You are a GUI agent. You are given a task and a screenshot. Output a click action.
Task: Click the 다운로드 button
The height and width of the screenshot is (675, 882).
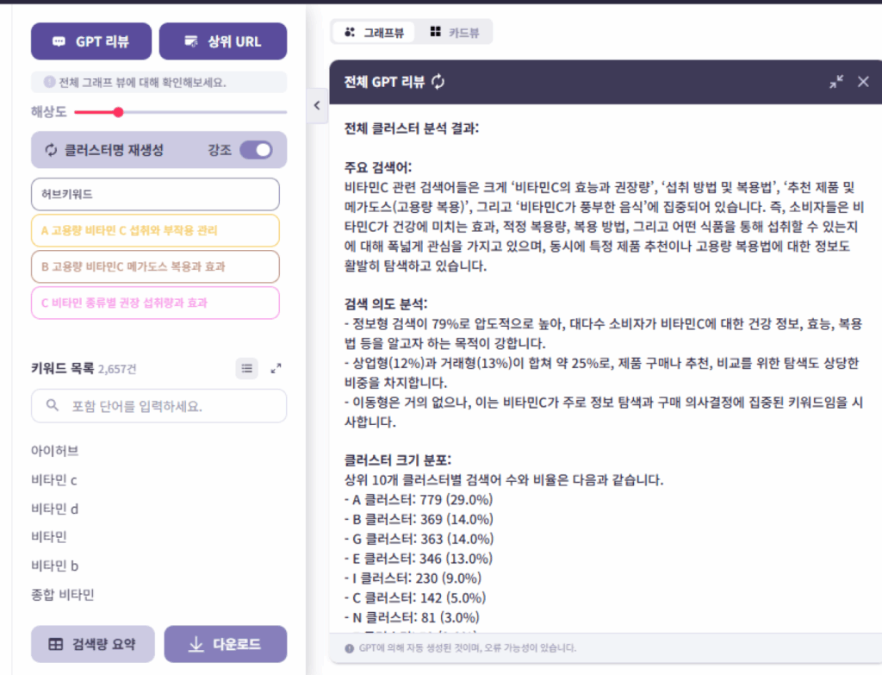tap(226, 644)
